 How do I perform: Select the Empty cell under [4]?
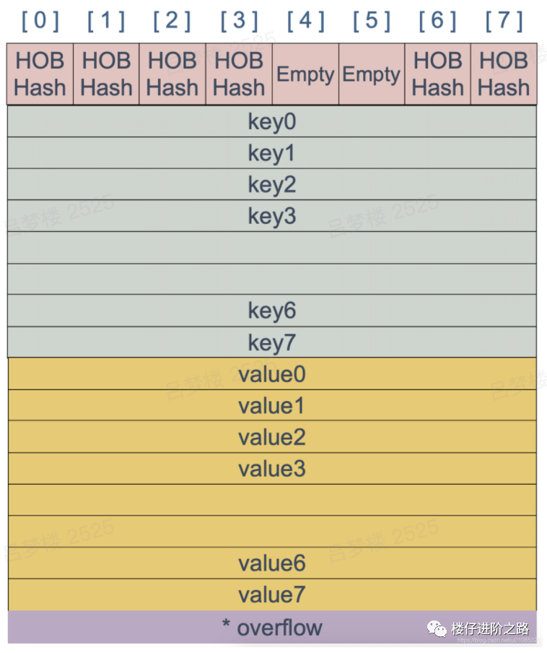coord(306,74)
